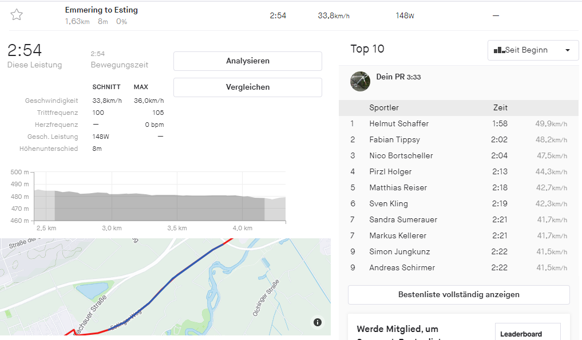This screenshot has height=340, width=582.
Task: Select Sven Kling in the ranking
Action: tap(387, 204)
